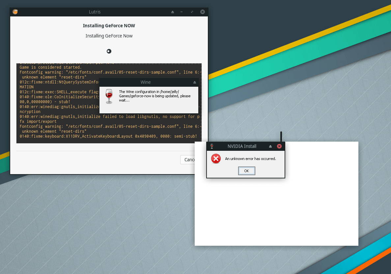Close the NVIDIA Install dialog with the red X

pyautogui.click(x=279, y=146)
